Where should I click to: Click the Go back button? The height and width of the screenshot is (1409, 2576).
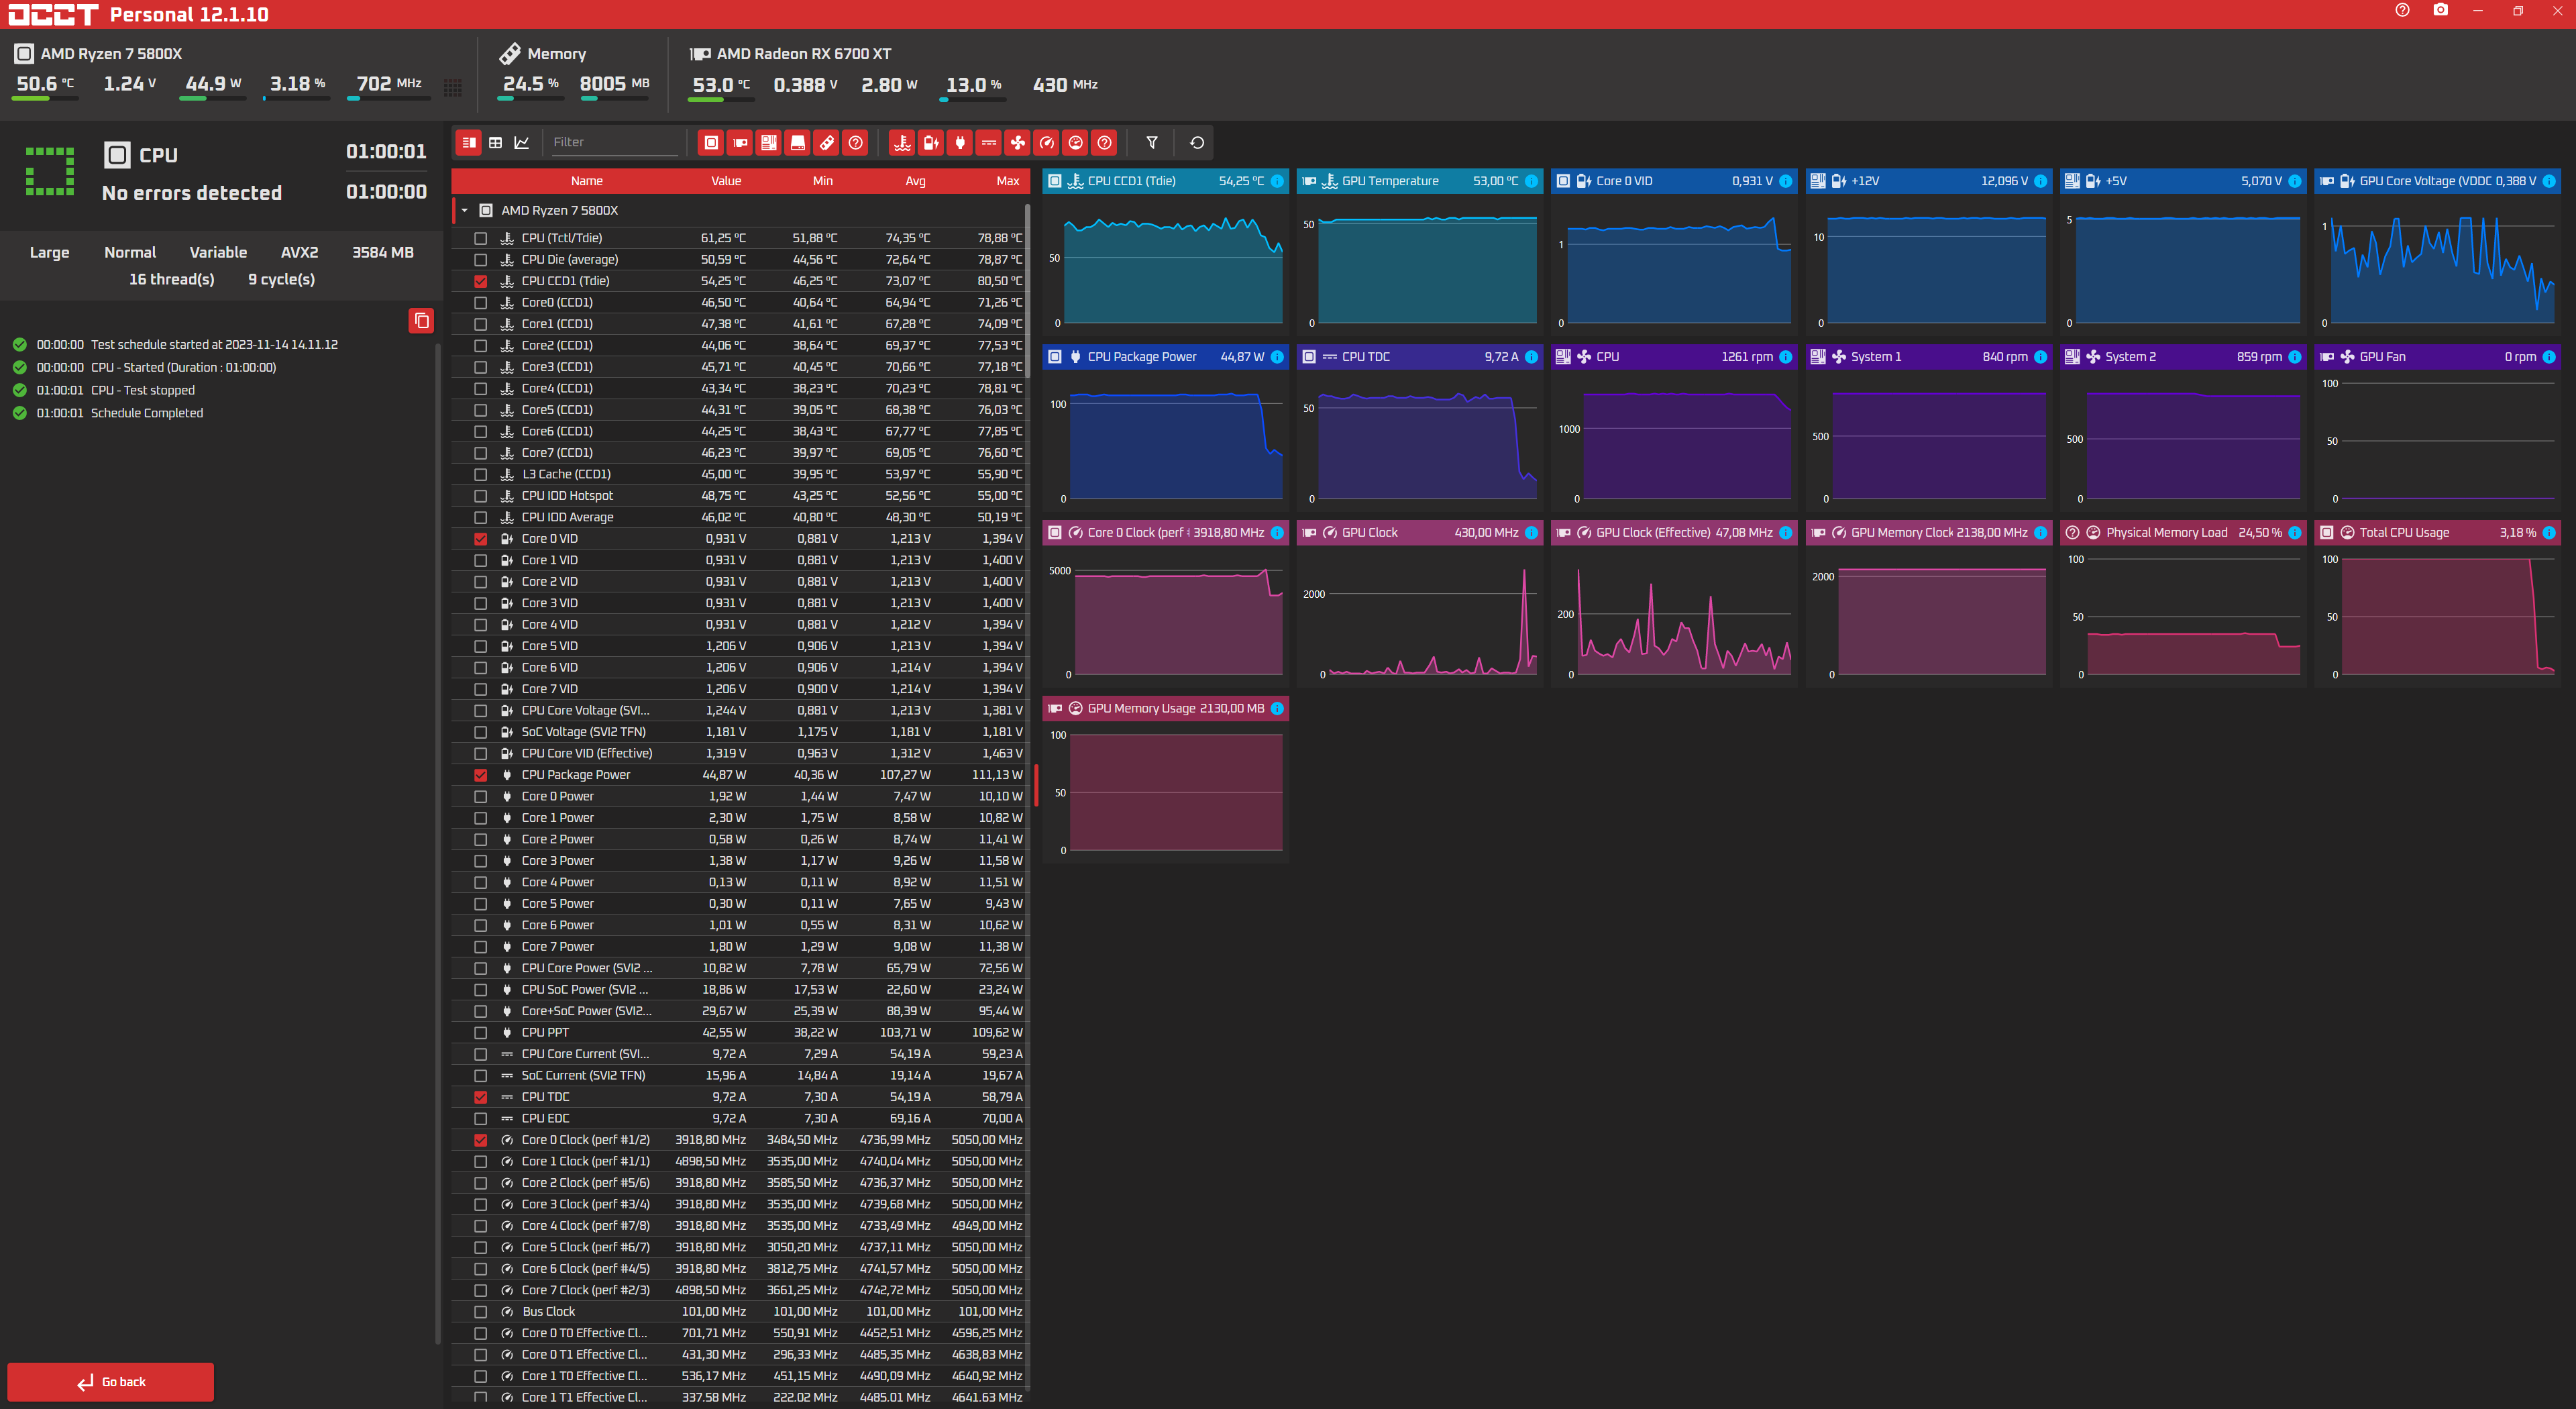[111, 1382]
